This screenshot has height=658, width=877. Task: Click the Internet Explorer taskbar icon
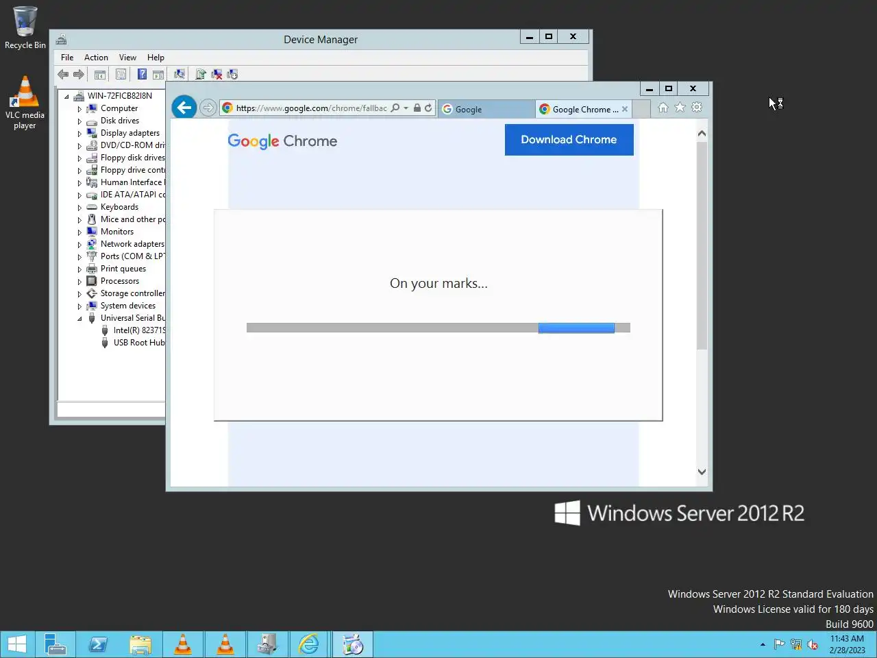click(x=310, y=644)
